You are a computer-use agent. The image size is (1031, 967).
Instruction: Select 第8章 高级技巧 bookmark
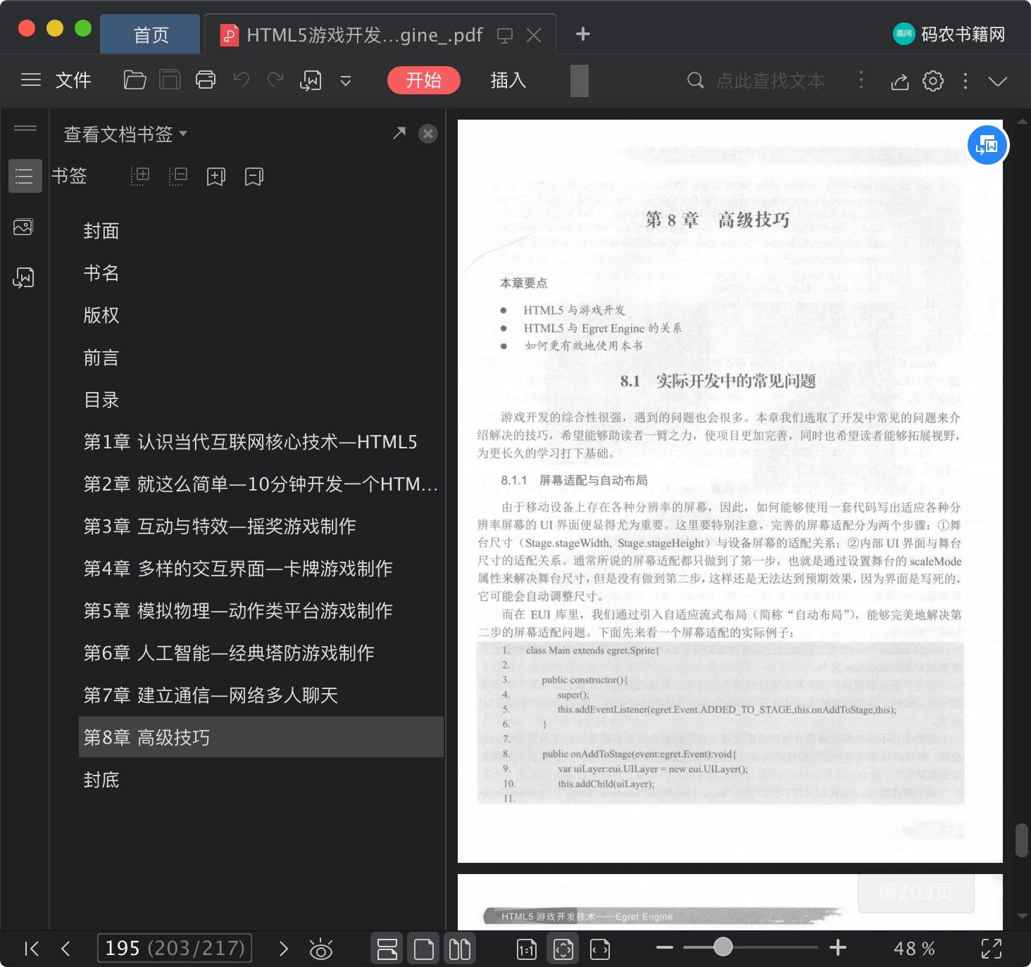pos(261,738)
